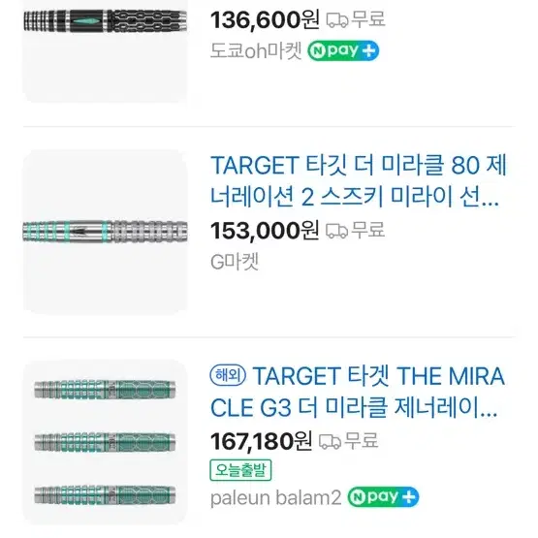Open the black dart barrel thumbnail at top
Viewport: 538px width, 538px height.
point(105,51)
